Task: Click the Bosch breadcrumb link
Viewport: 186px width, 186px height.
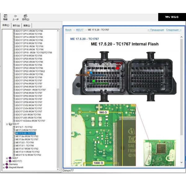Action: tap(68, 30)
